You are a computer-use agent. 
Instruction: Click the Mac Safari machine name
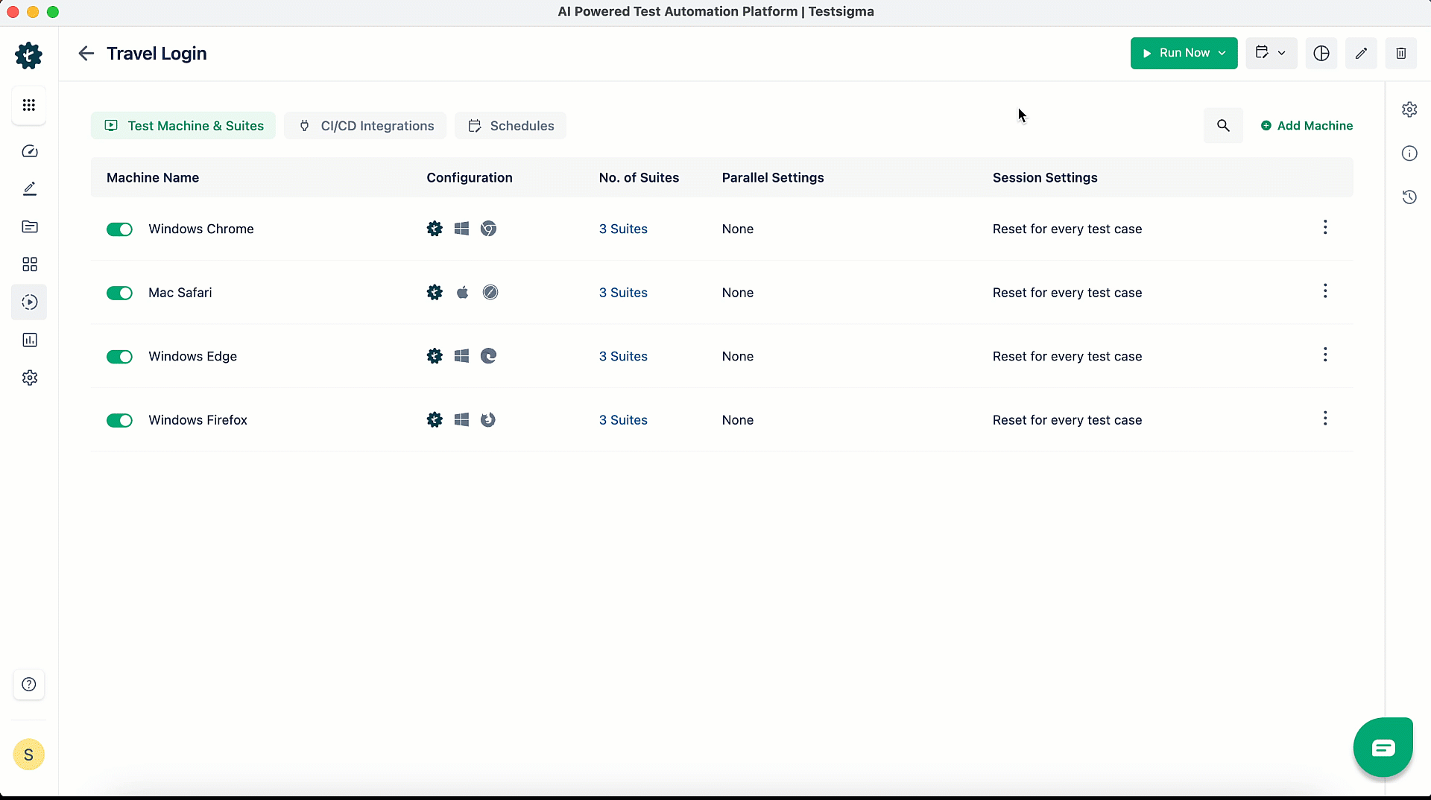tap(180, 293)
